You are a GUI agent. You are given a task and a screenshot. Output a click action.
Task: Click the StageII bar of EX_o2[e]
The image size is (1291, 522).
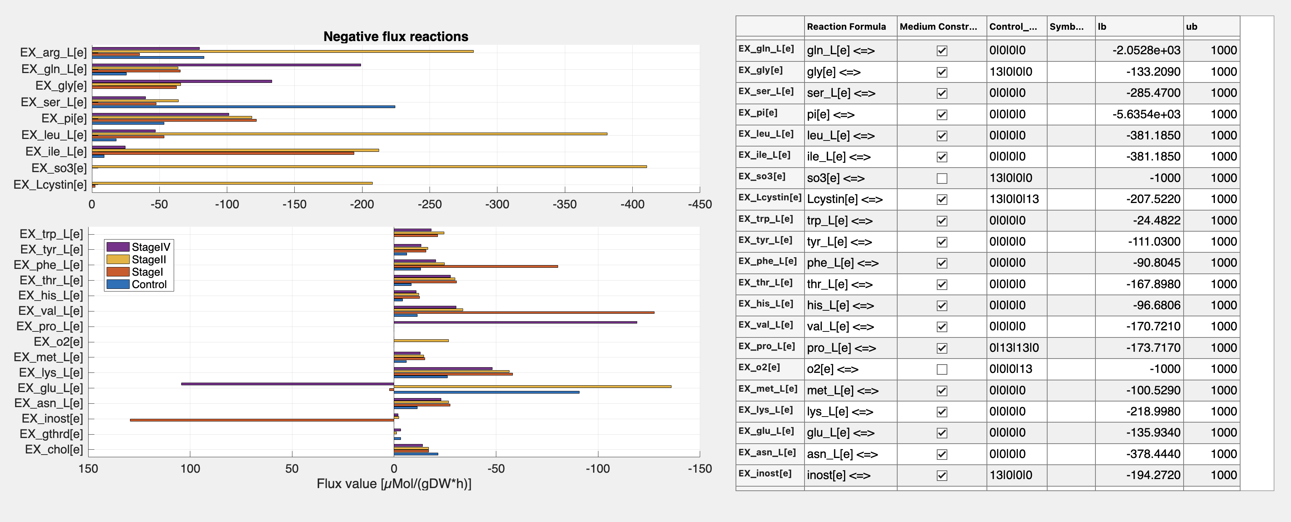pos(421,340)
